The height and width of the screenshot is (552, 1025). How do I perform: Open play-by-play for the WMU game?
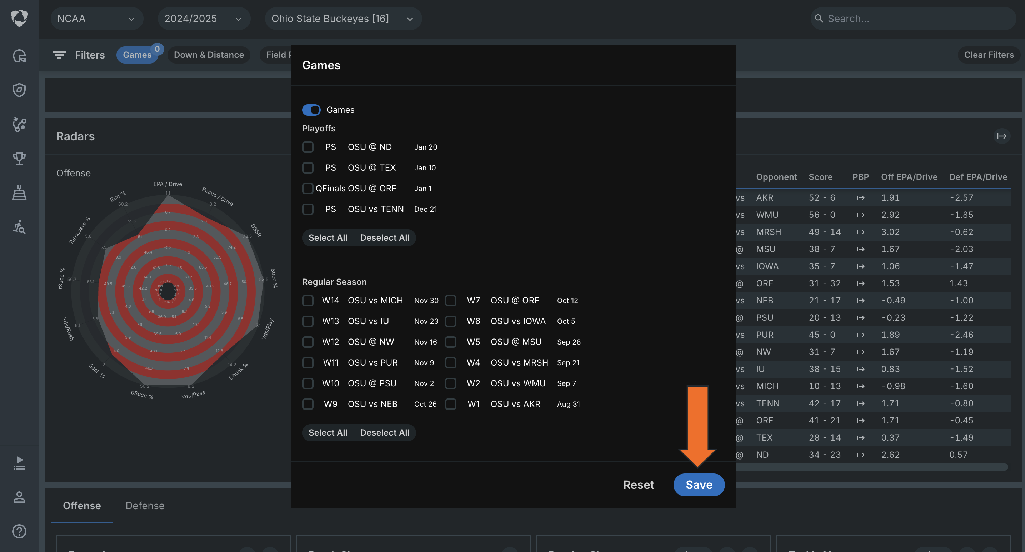[x=861, y=215]
